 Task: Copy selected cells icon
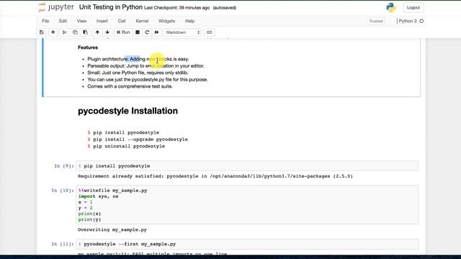click(x=75, y=32)
